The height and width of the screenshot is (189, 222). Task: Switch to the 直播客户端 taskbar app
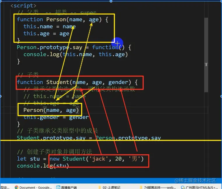[x=66, y=187]
